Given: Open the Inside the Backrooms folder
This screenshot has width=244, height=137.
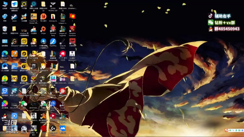Looking at the screenshot, I should pyautogui.click(x=72, y=68).
